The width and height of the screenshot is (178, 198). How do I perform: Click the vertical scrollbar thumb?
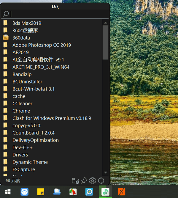[105, 42]
